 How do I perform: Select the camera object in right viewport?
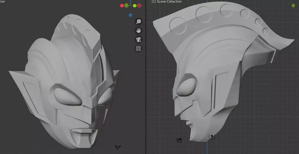179,140
